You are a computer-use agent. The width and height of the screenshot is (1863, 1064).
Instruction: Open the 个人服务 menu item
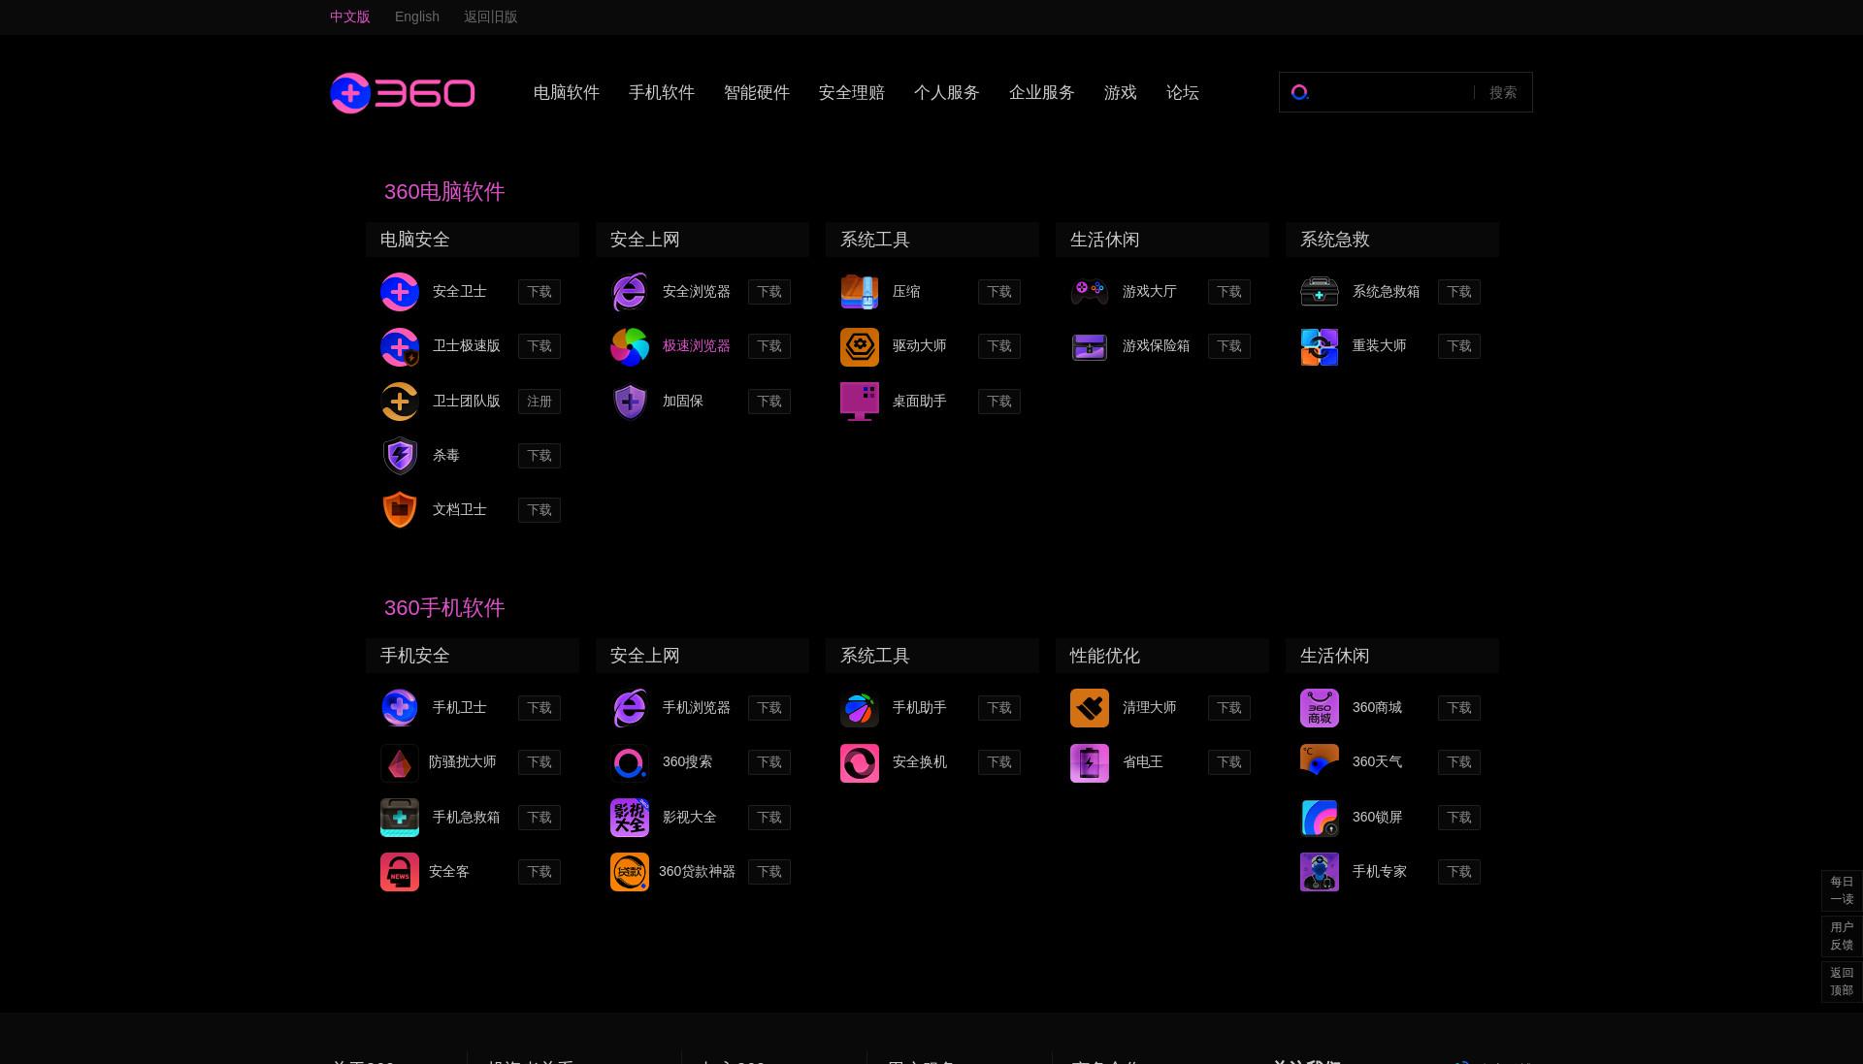[947, 93]
